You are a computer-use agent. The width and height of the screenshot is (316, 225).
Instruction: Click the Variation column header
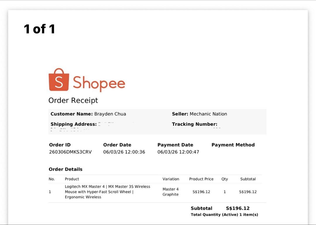(171, 179)
